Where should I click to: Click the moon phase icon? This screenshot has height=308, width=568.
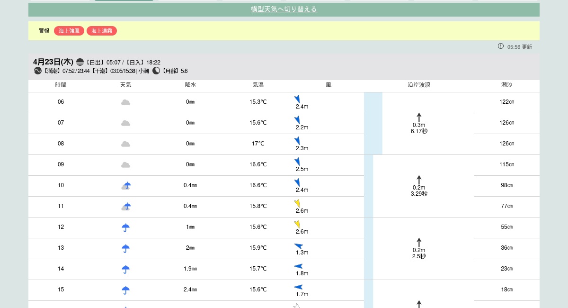156,71
